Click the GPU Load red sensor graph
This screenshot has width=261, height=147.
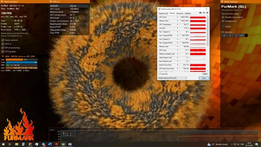198,50
